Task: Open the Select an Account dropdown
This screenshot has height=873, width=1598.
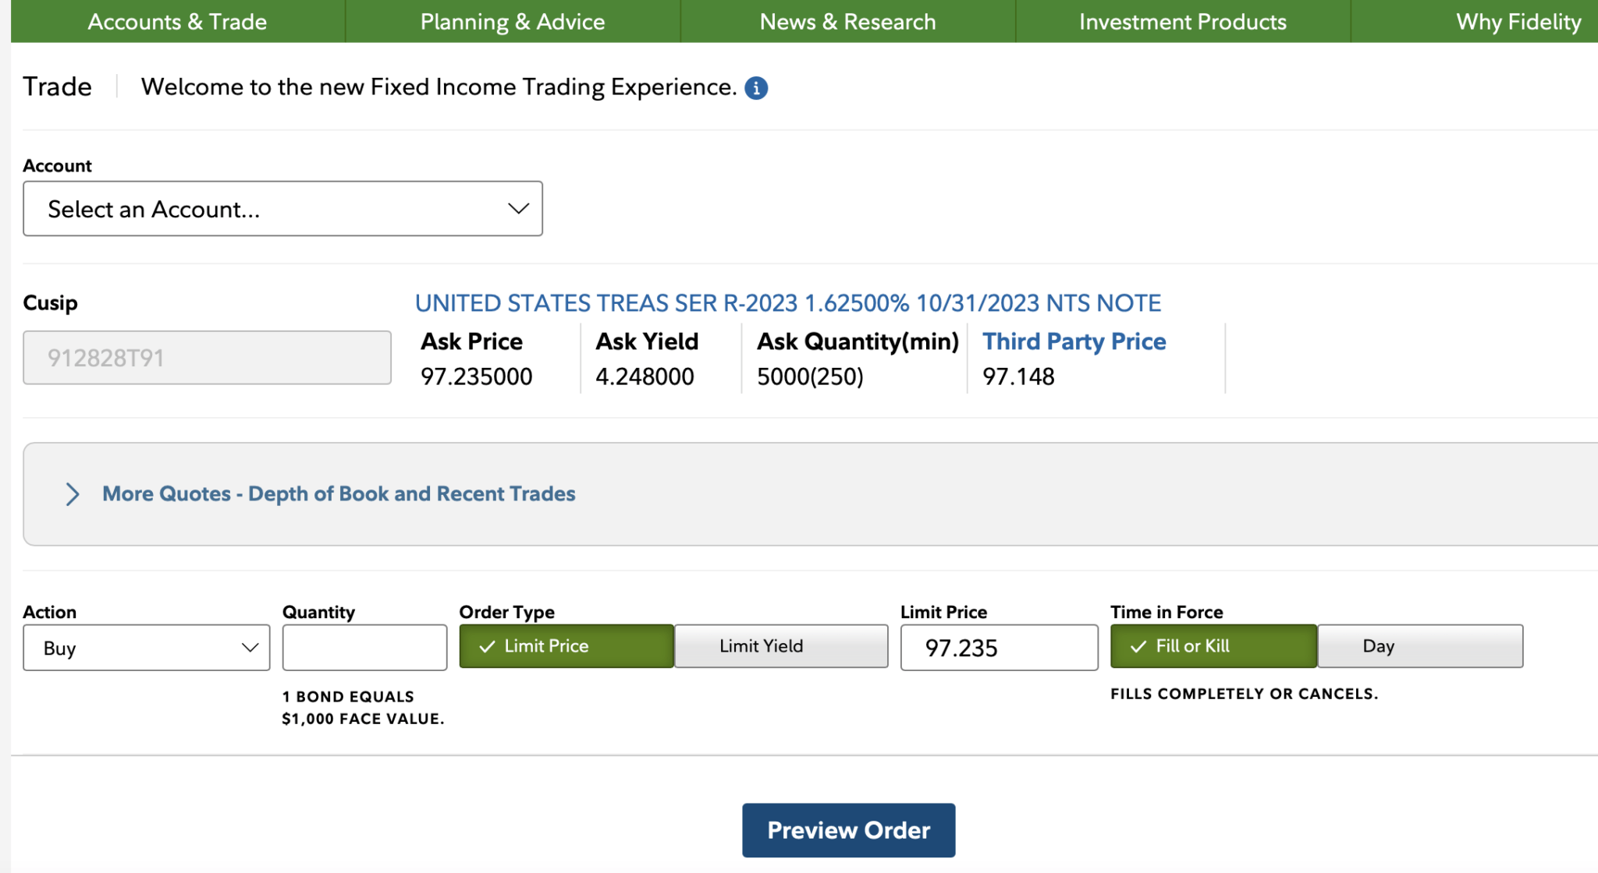Action: tap(282, 209)
